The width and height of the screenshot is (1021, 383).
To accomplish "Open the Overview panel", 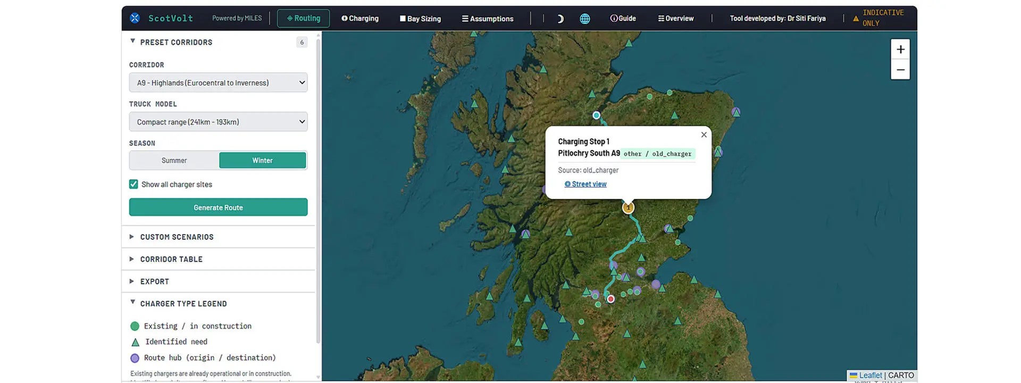I will [x=676, y=18].
